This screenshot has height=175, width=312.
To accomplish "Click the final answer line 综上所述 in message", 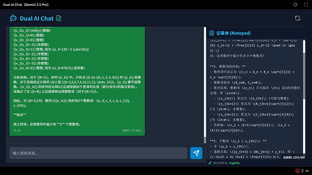I will tap(47, 124).
